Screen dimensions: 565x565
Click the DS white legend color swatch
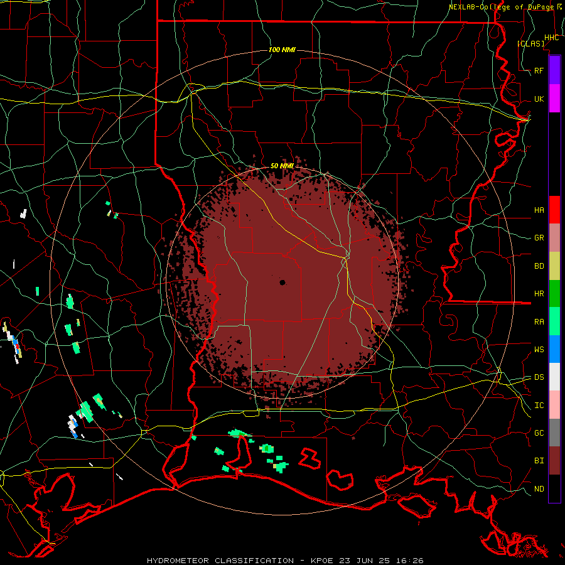[554, 377]
